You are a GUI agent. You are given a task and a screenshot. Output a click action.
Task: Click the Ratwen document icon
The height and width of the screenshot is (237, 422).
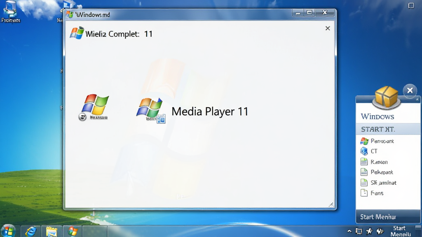point(364,161)
